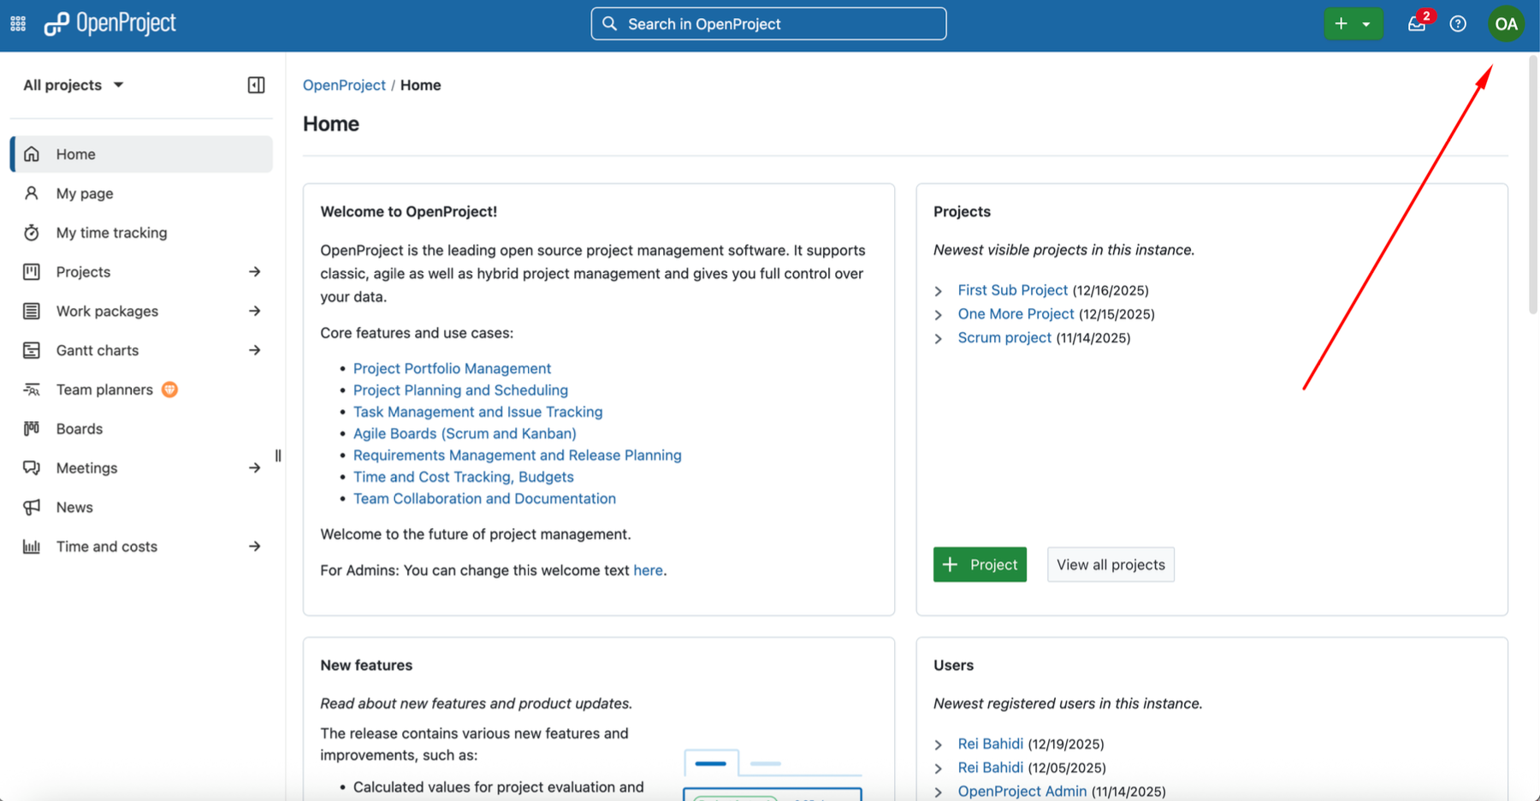Expand the Time and costs submenu arrow
This screenshot has height=801, width=1540.
click(254, 546)
